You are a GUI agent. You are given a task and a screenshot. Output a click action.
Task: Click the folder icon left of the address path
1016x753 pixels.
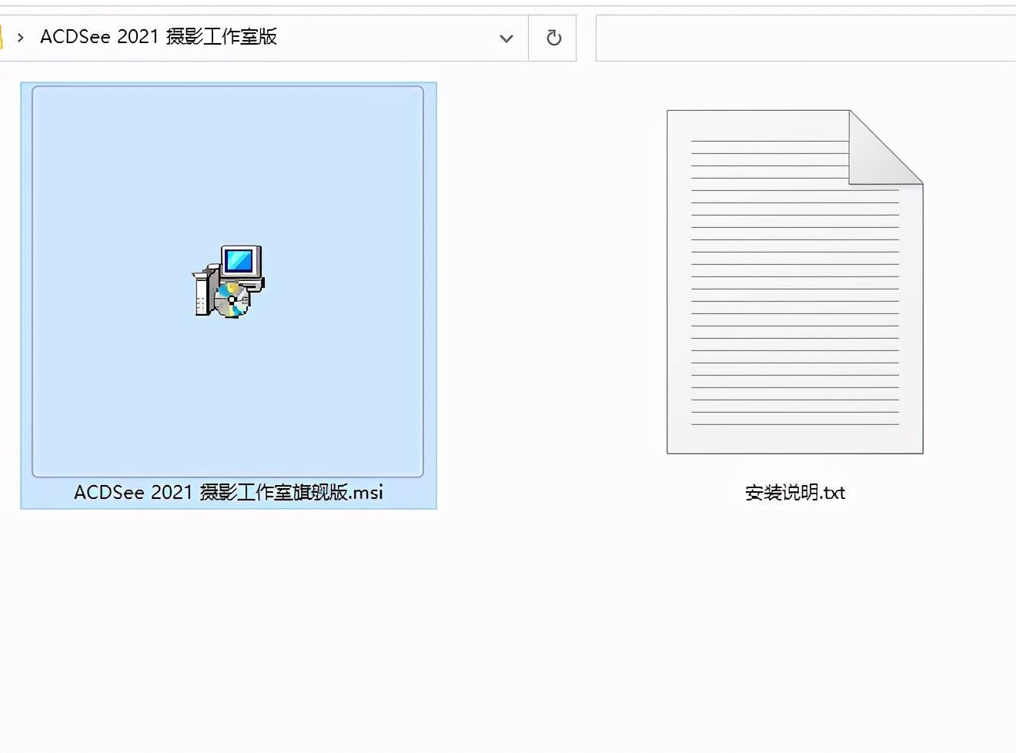pyautogui.click(x=2, y=36)
